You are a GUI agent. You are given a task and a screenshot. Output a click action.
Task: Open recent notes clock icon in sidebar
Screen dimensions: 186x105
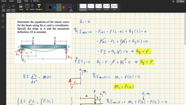[3, 27]
